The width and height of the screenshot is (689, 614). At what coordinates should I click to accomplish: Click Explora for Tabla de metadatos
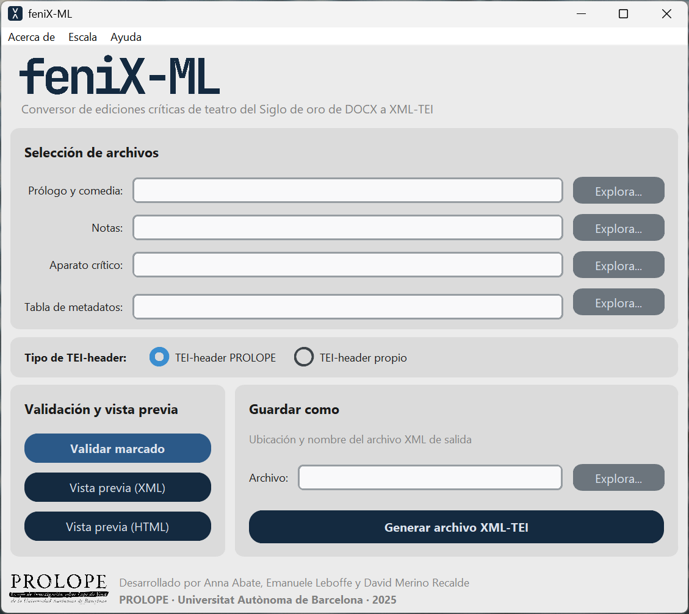pos(618,302)
